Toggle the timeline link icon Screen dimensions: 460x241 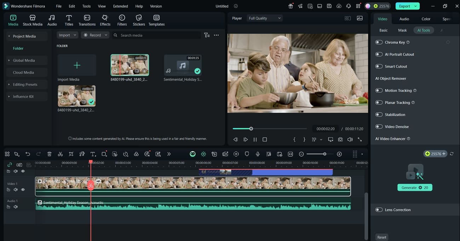[10, 165]
